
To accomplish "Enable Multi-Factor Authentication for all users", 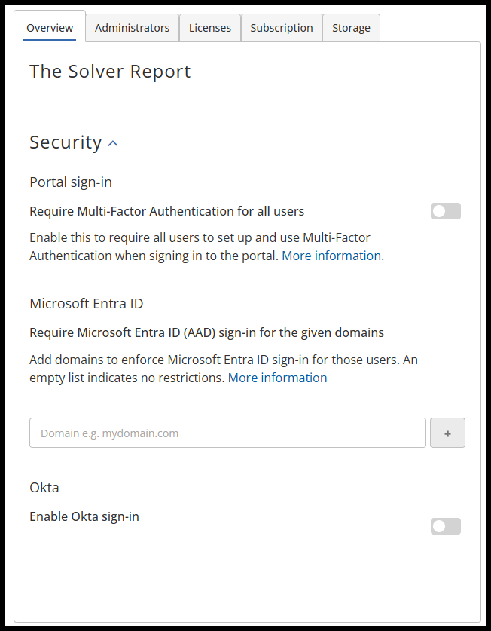I will (x=445, y=212).
